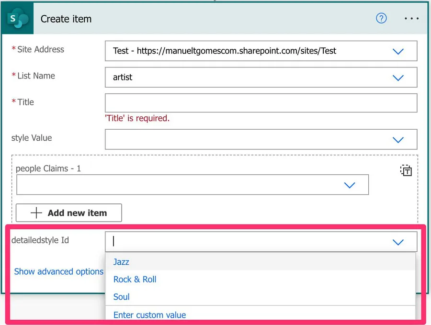Show advanced options

pyautogui.click(x=59, y=271)
